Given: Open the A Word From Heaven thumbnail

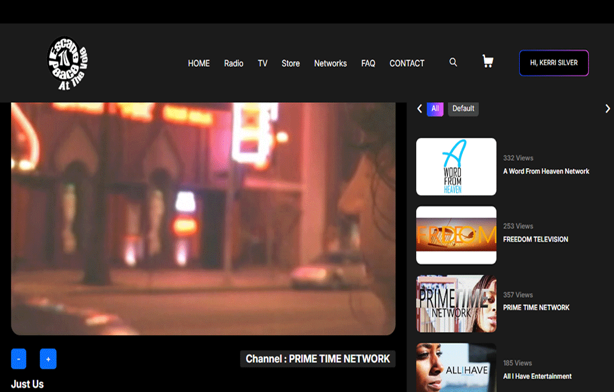Looking at the screenshot, I should (x=456, y=166).
